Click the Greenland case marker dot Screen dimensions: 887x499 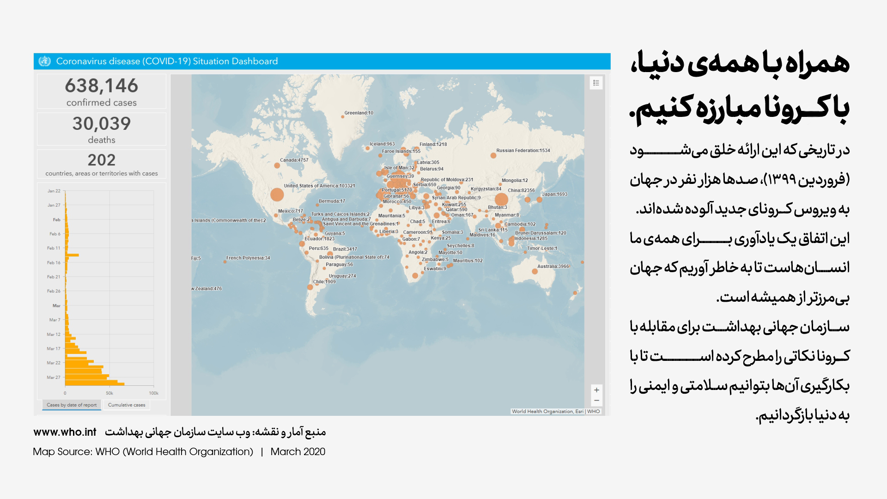(342, 117)
